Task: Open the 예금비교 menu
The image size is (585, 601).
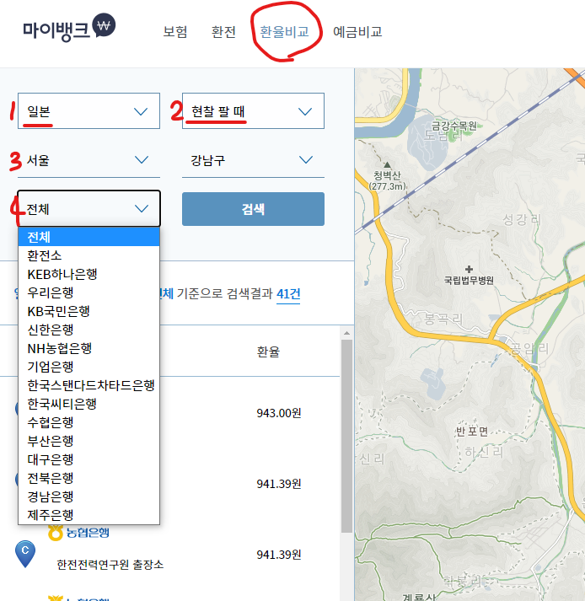Action: 357,32
